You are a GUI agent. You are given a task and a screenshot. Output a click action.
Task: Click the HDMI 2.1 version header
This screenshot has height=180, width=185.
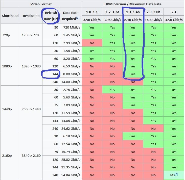174,12
